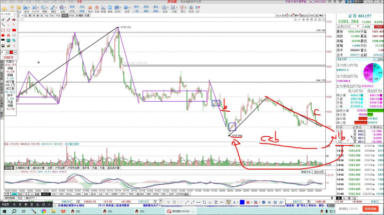Open color dropdown arrow beside red swatch
This screenshot has width=384, height=215.
[x=15, y=52]
